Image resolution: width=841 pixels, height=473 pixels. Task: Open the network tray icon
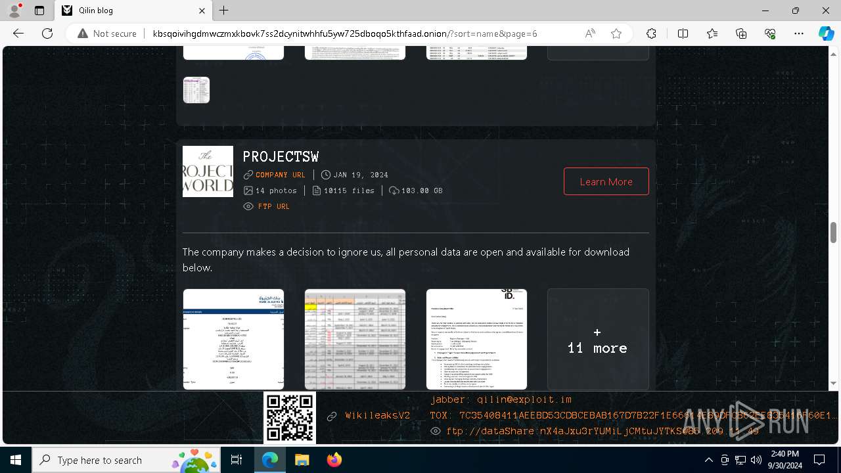tap(740, 460)
